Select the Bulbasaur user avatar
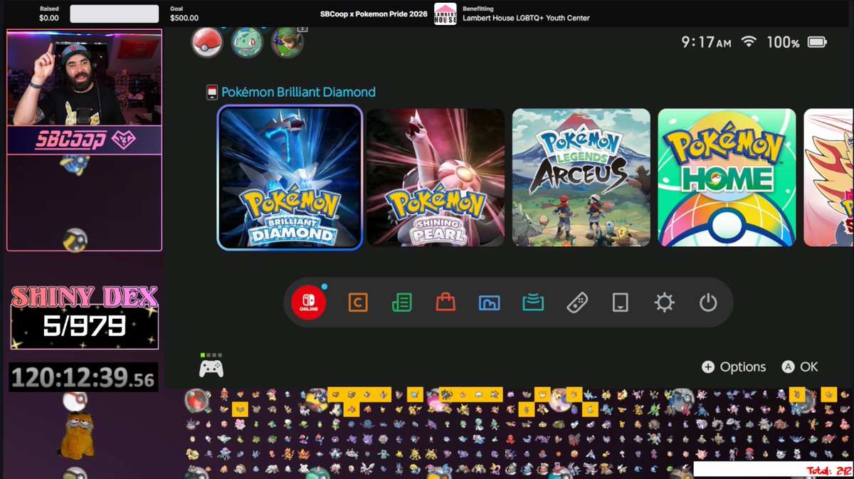Viewport: 854px width, 479px height. pos(247,42)
